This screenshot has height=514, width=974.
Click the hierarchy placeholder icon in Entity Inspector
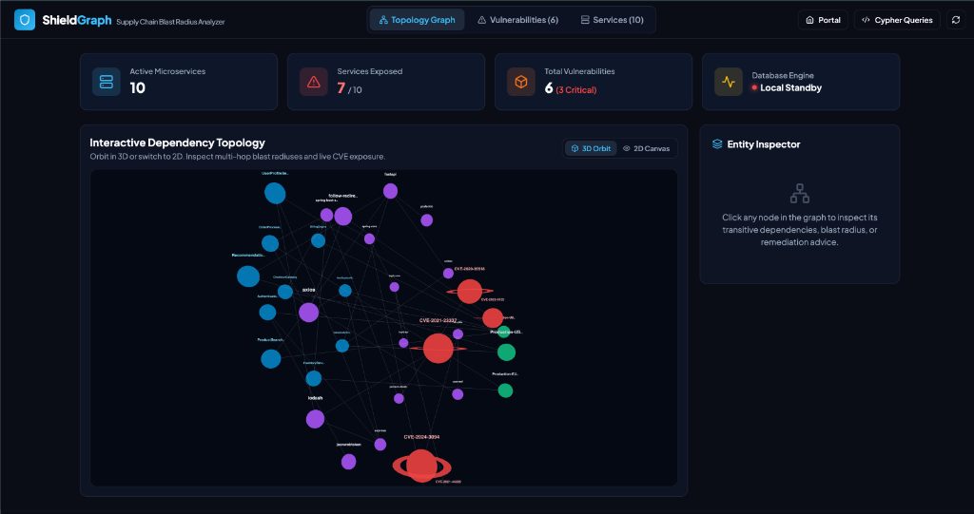click(799, 193)
